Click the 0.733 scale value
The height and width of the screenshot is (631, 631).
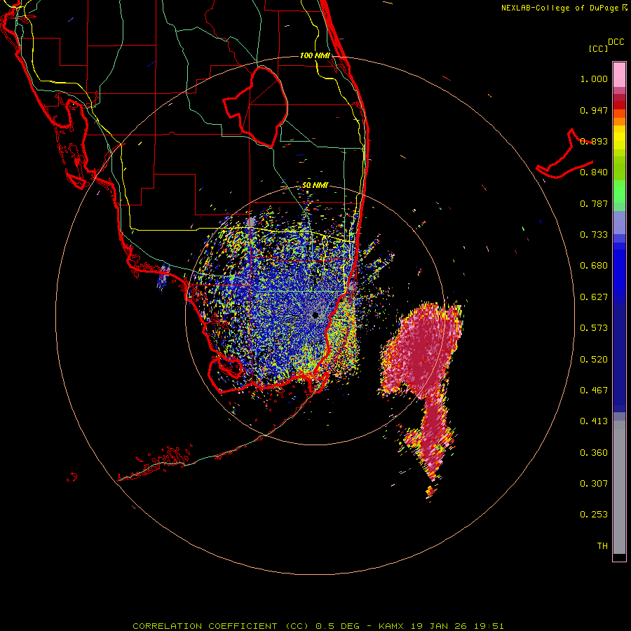(x=594, y=235)
